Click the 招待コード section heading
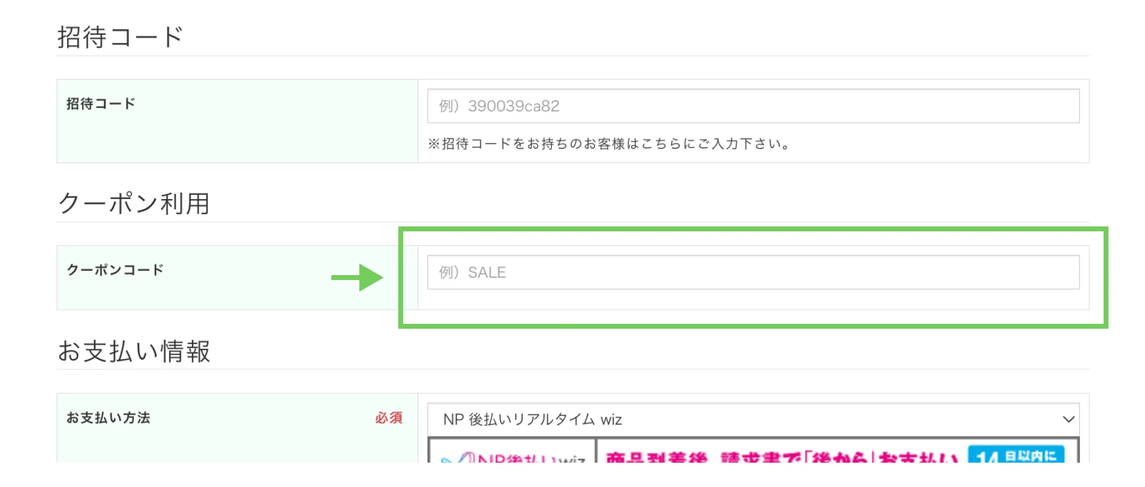Viewport: 1145px width, 487px height. (x=120, y=37)
